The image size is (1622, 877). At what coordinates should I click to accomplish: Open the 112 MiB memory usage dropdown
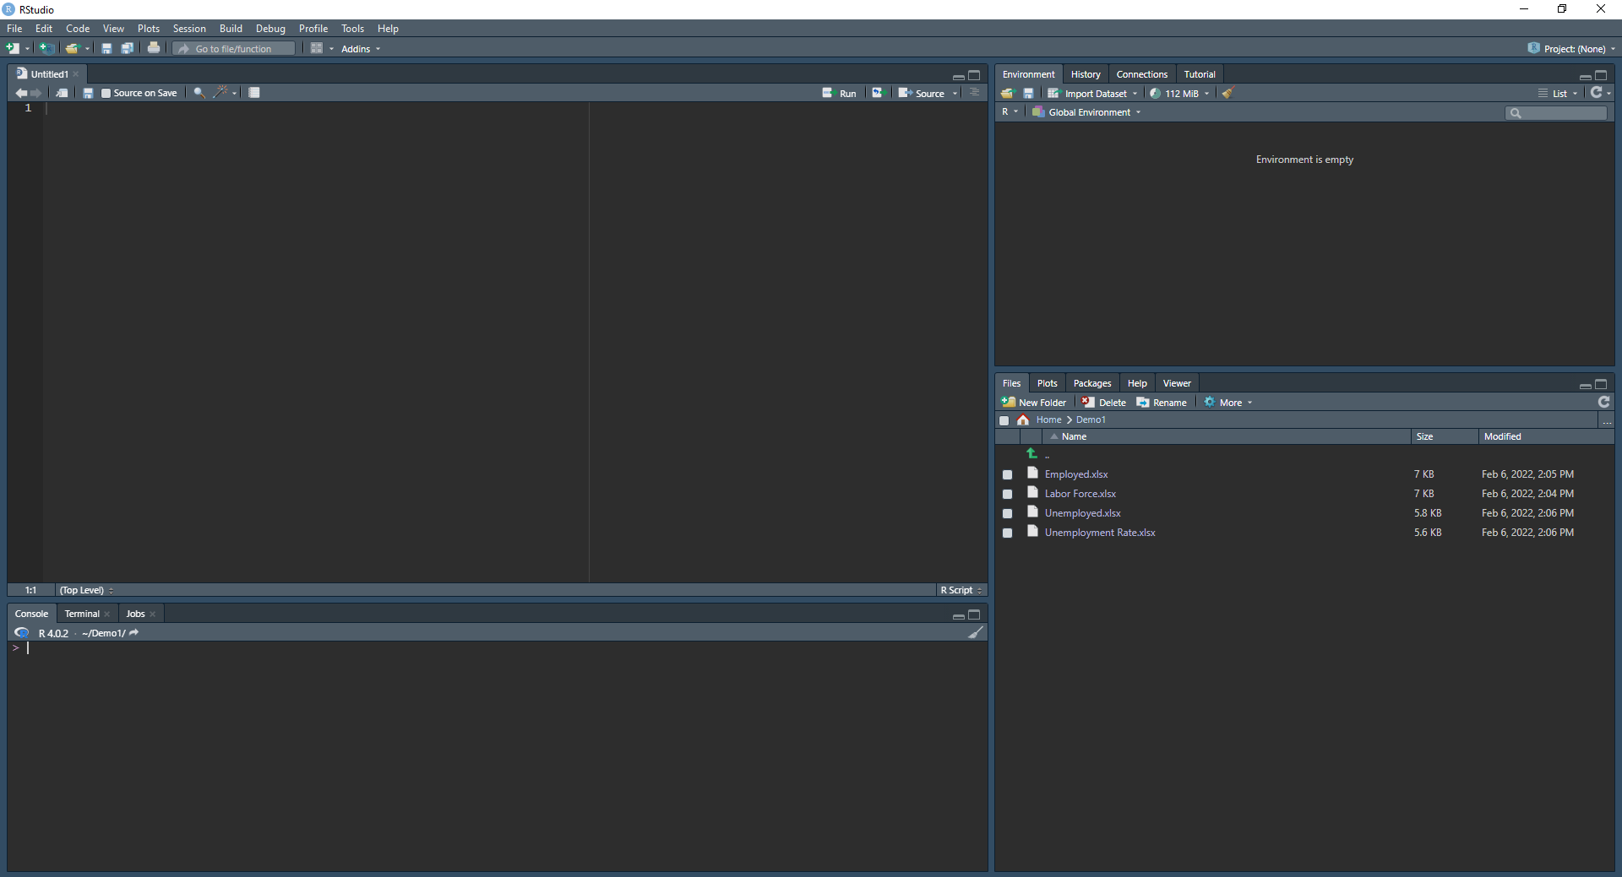pyautogui.click(x=1179, y=94)
